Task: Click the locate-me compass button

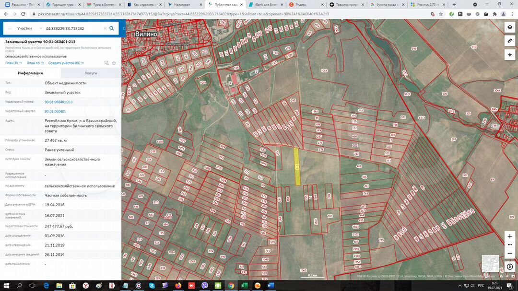Action: 510,55
